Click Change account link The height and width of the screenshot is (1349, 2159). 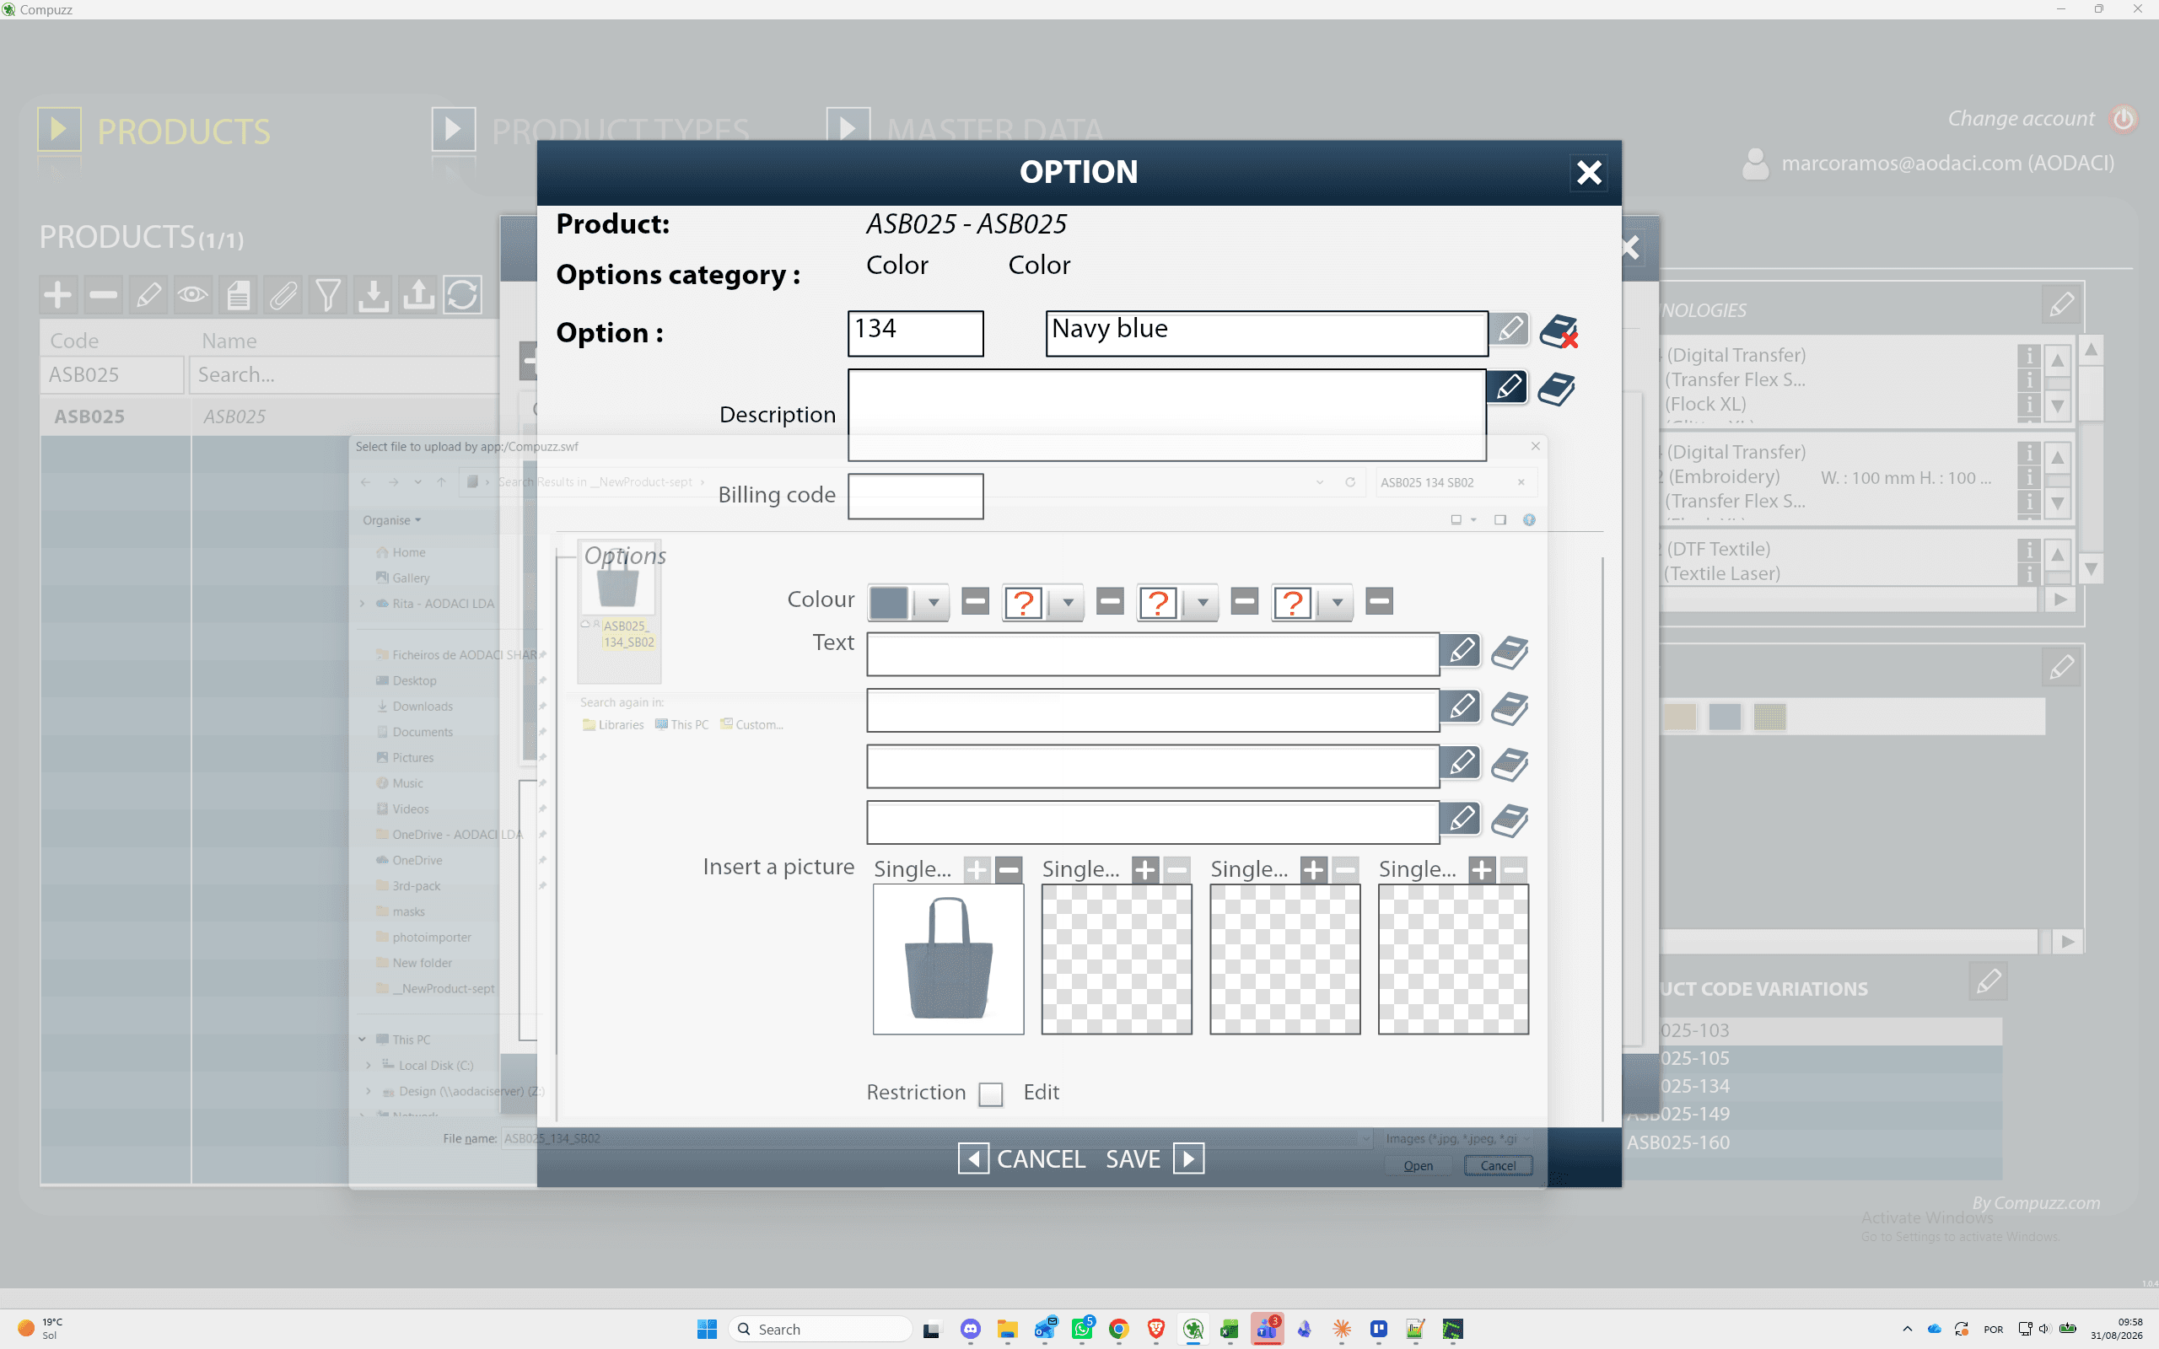2021,119
